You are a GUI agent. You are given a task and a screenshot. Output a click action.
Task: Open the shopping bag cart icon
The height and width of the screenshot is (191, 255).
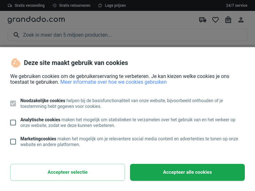(x=228, y=20)
